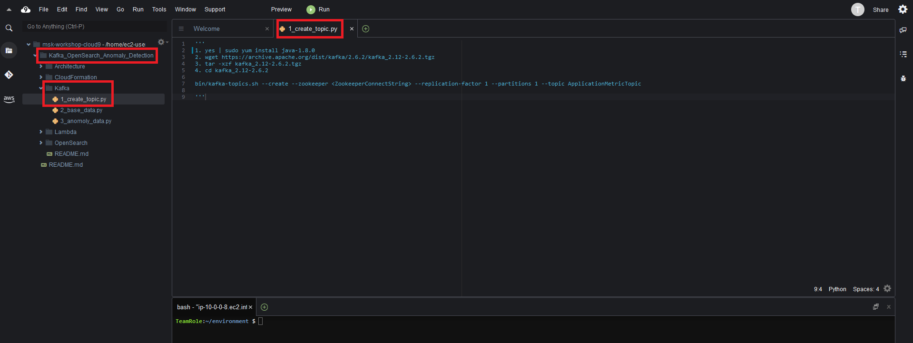Close the bash terminal tab
The image size is (913, 343).
[x=250, y=307]
